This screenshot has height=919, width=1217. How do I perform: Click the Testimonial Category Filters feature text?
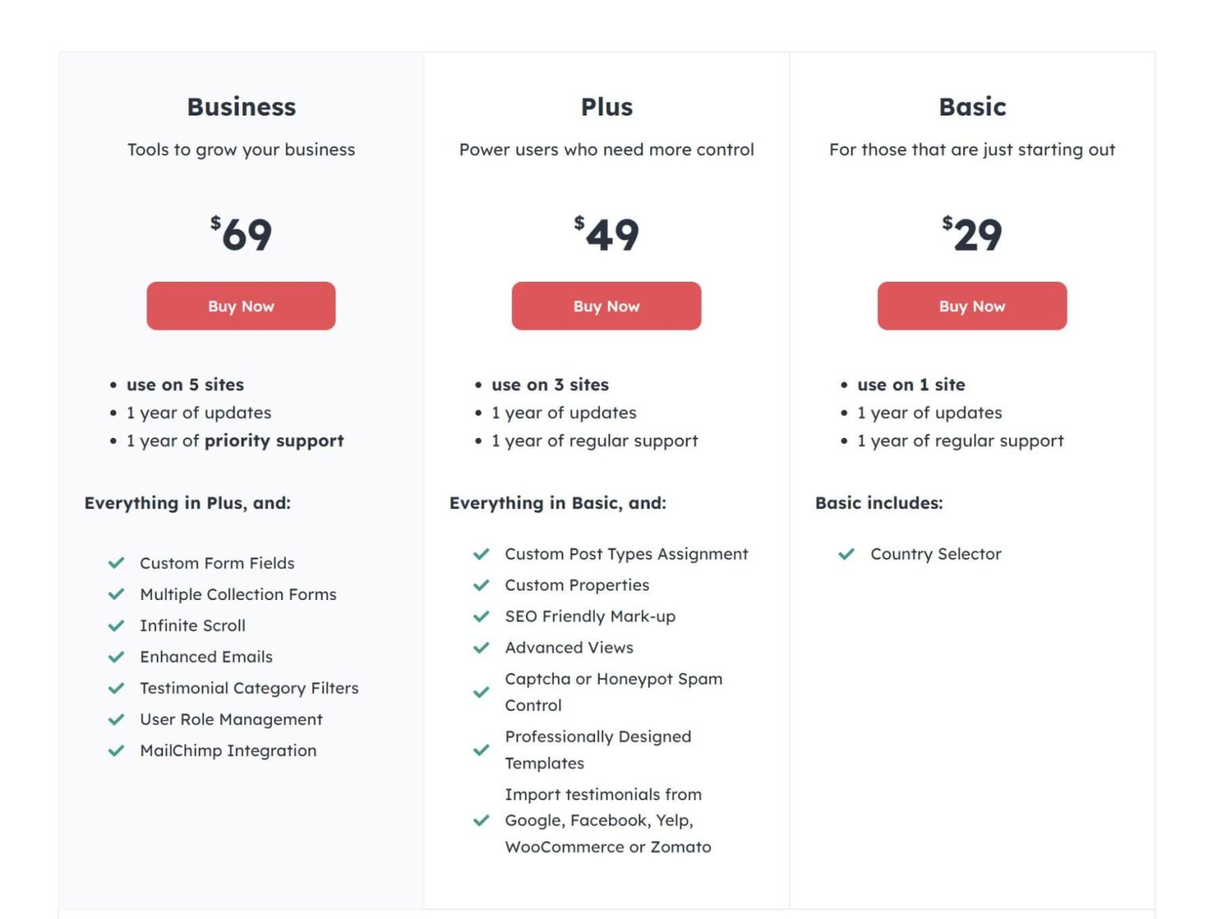point(249,688)
